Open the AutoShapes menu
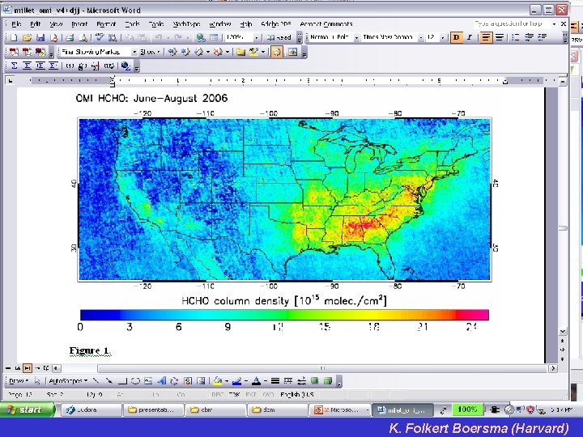 [x=68, y=381]
